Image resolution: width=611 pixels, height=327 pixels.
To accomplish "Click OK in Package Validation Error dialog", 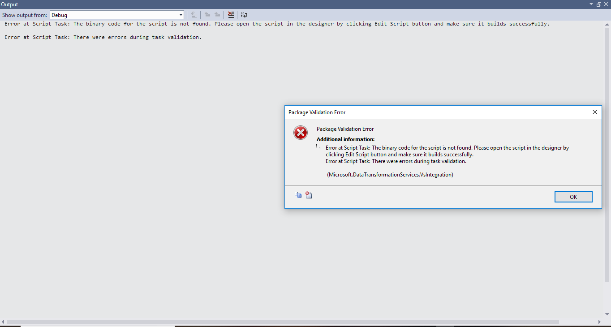I will click(573, 197).
